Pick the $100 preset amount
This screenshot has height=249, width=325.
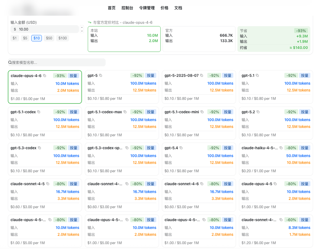[x=63, y=38]
